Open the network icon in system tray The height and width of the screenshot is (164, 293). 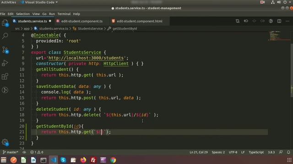[x=273, y=2]
